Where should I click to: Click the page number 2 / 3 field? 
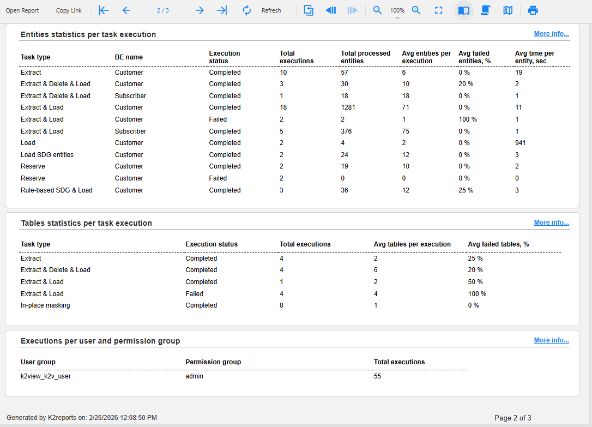click(162, 10)
